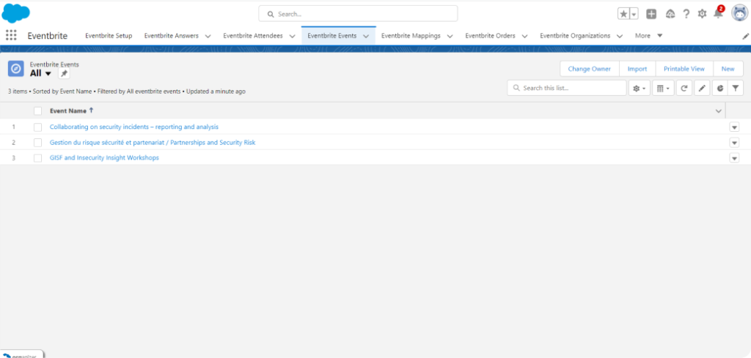Click the Favorites star icon

(x=623, y=15)
